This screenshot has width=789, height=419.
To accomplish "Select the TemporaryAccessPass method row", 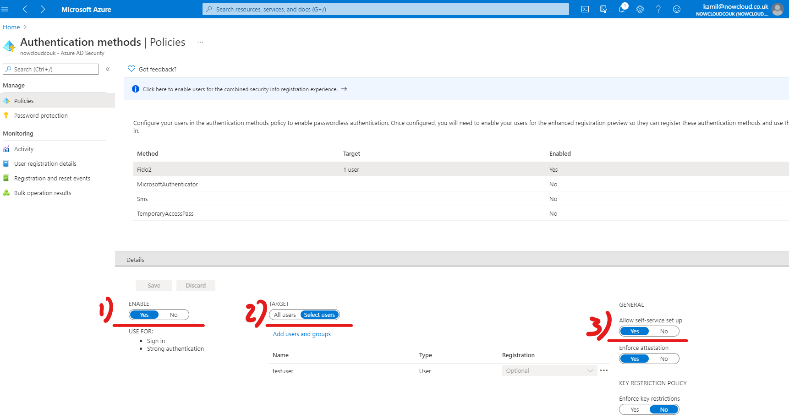I will tap(461, 213).
